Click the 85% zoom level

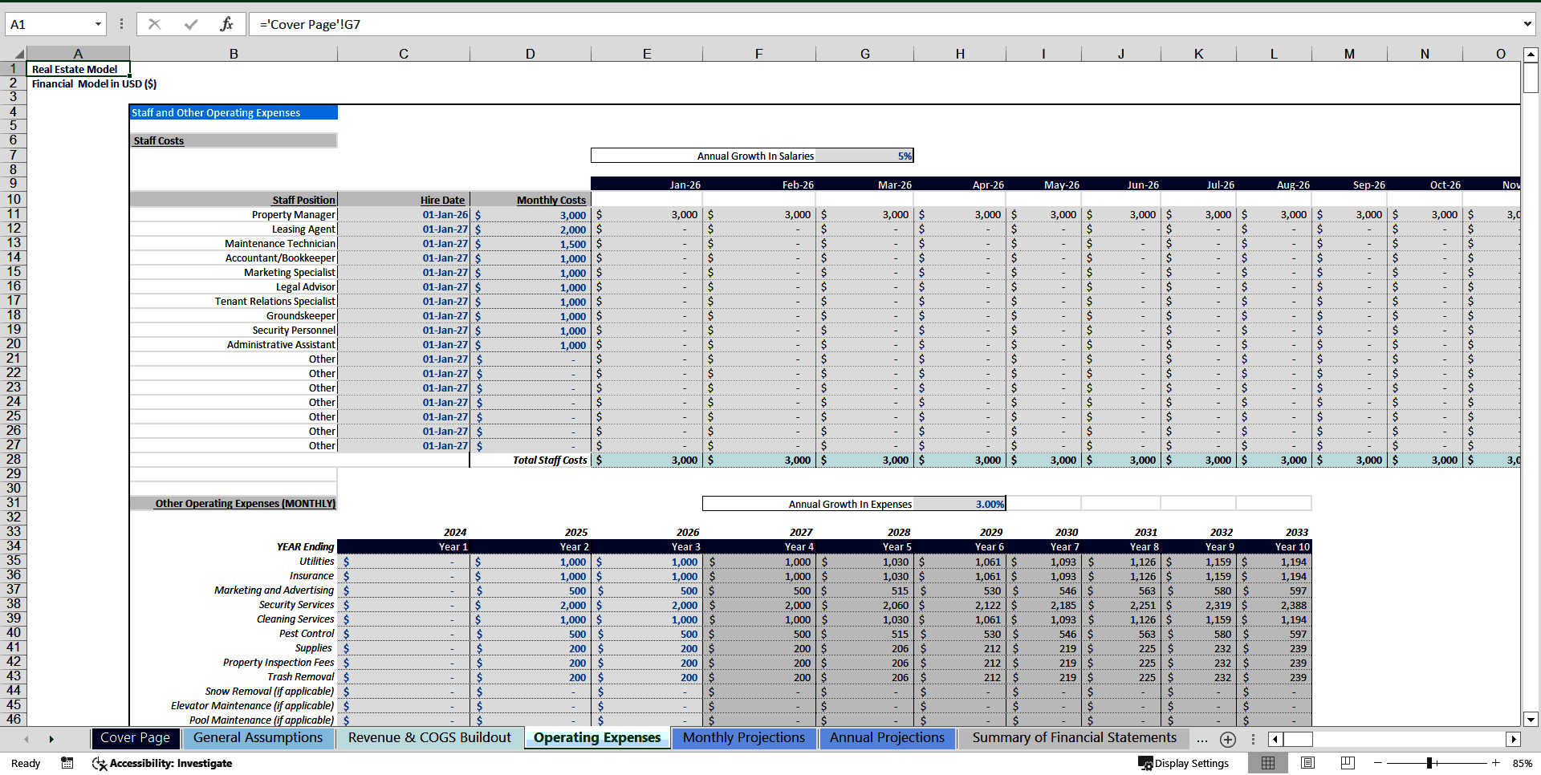(1522, 763)
